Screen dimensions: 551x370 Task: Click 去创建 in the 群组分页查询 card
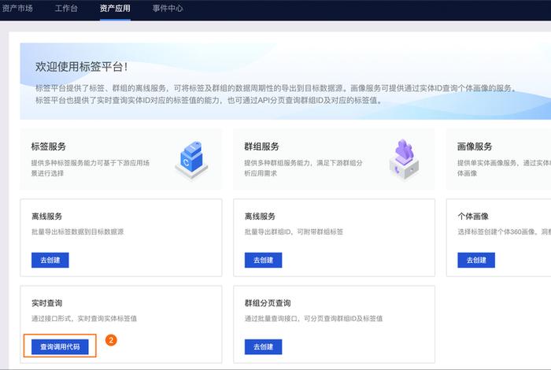263,346
